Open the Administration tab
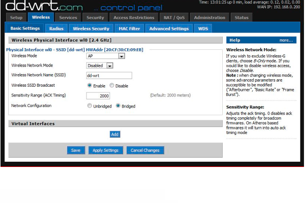 click(209, 17)
